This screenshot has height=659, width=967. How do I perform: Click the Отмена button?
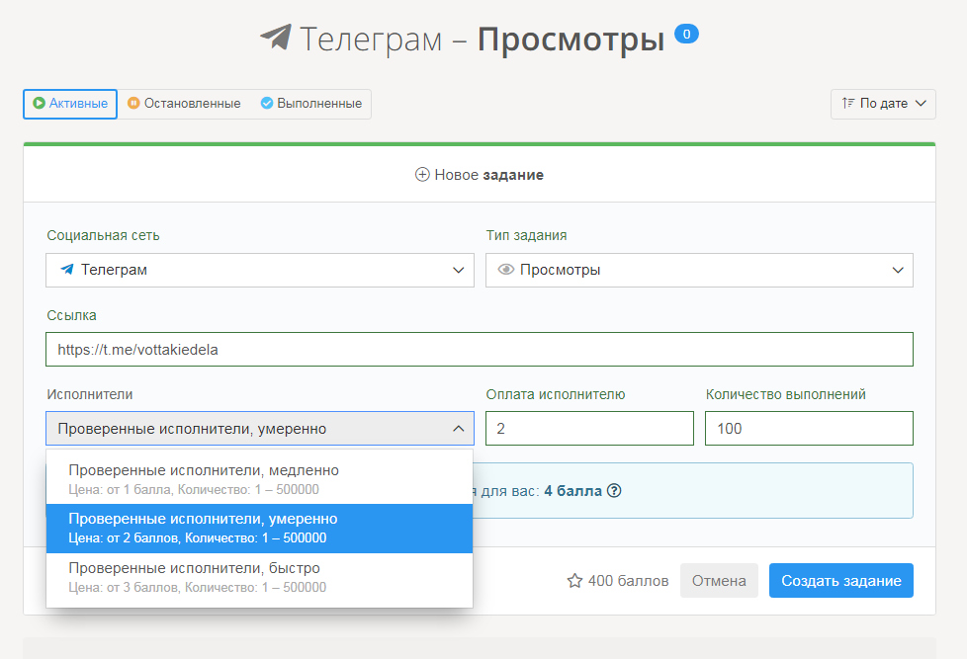click(x=719, y=581)
